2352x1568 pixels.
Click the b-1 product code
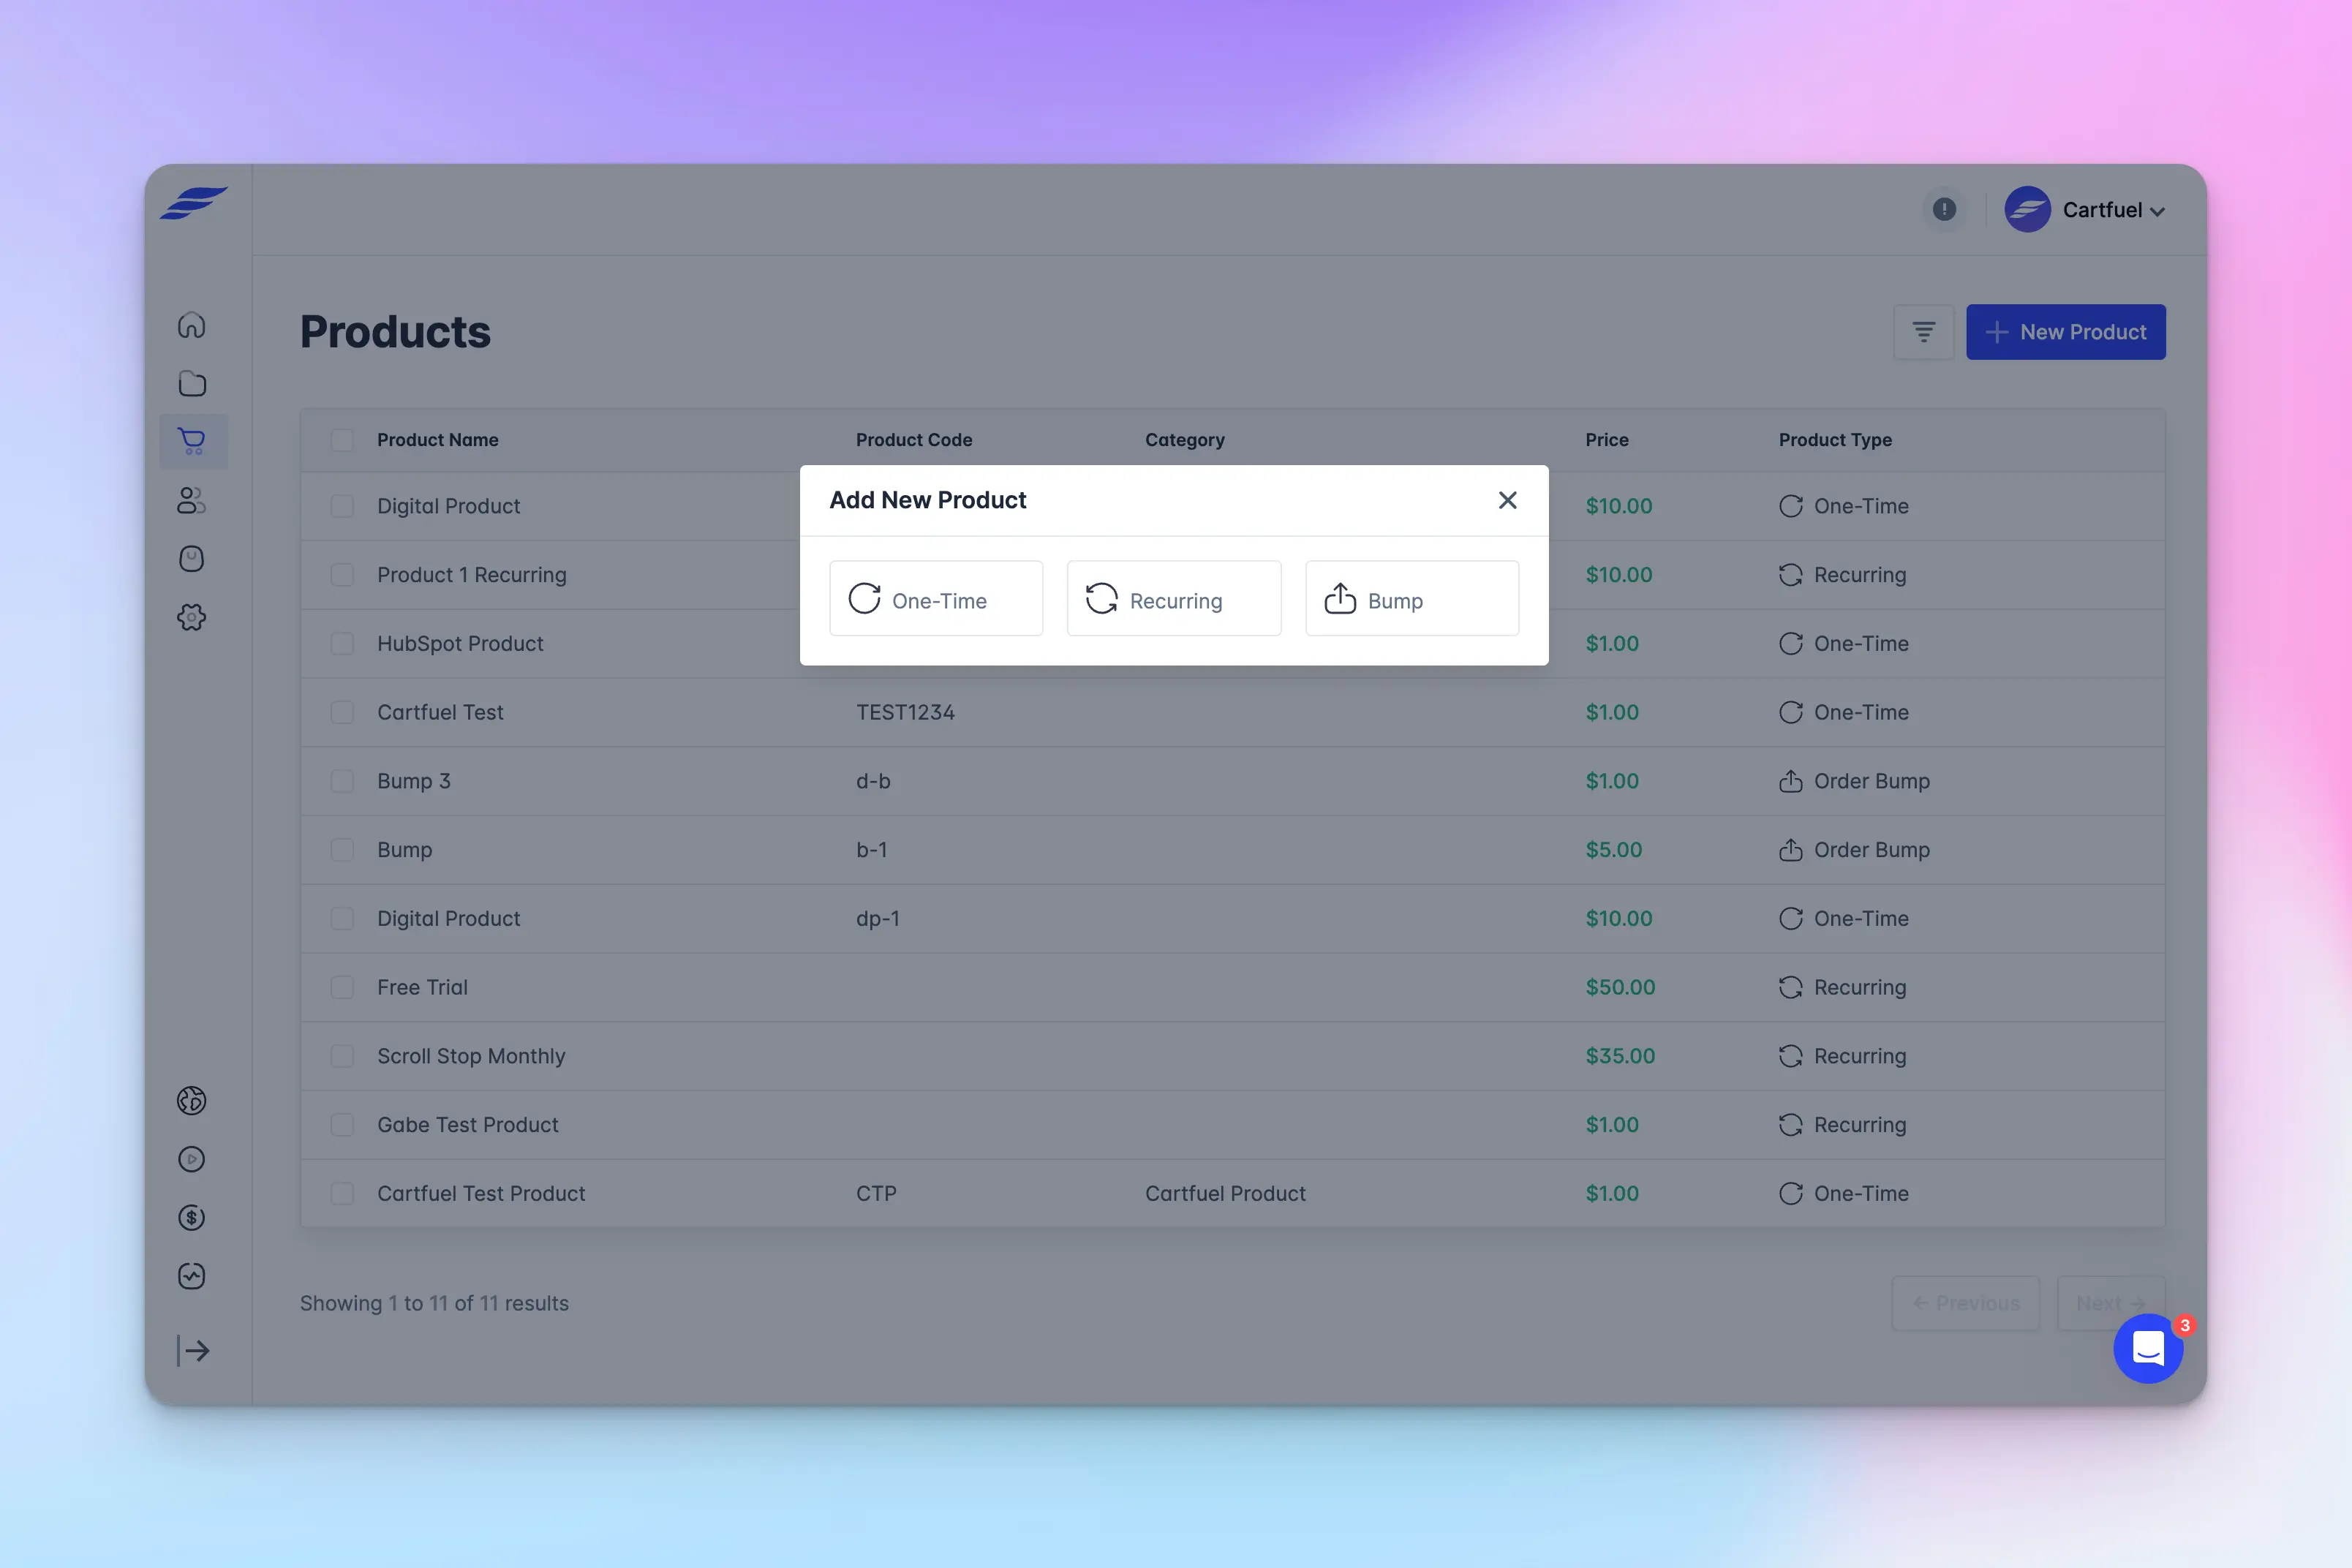(x=871, y=850)
